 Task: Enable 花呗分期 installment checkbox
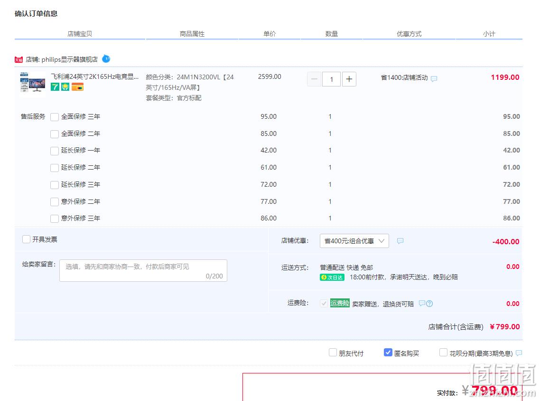click(443, 353)
